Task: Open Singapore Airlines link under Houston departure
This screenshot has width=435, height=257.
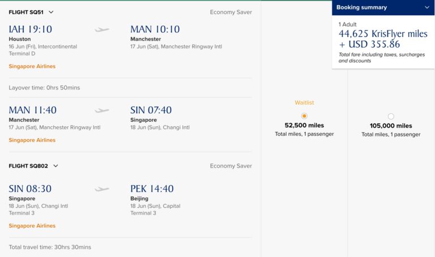Action: [32, 66]
